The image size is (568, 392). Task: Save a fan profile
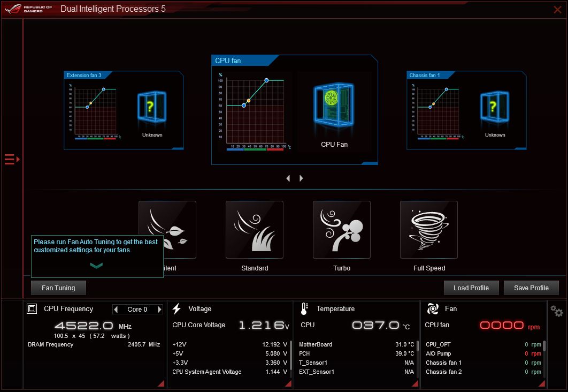pos(531,288)
